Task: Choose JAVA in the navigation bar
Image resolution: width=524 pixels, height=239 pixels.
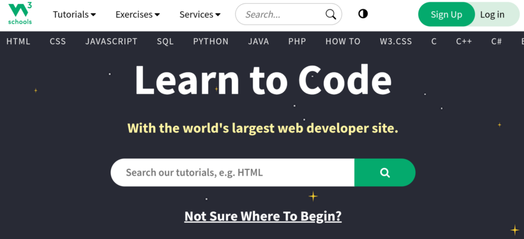Action: [x=258, y=41]
